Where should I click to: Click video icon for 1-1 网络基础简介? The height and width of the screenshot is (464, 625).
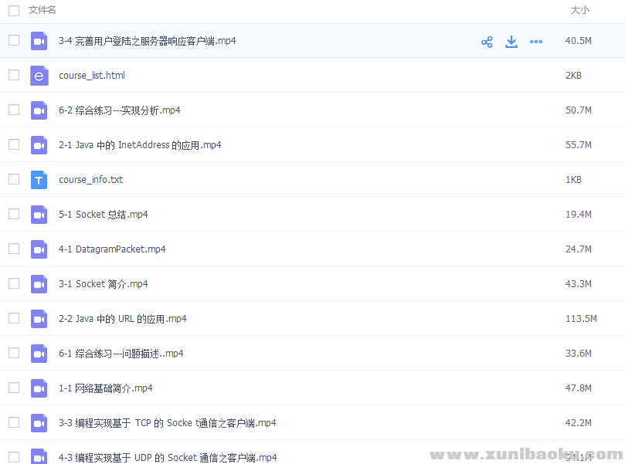[39, 388]
